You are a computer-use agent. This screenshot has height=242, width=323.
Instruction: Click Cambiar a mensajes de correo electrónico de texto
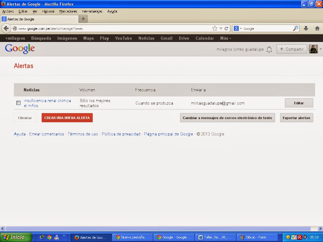click(227, 118)
